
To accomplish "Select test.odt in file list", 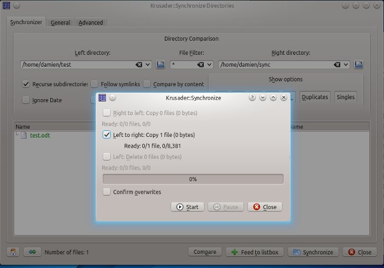I will [40, 135].
